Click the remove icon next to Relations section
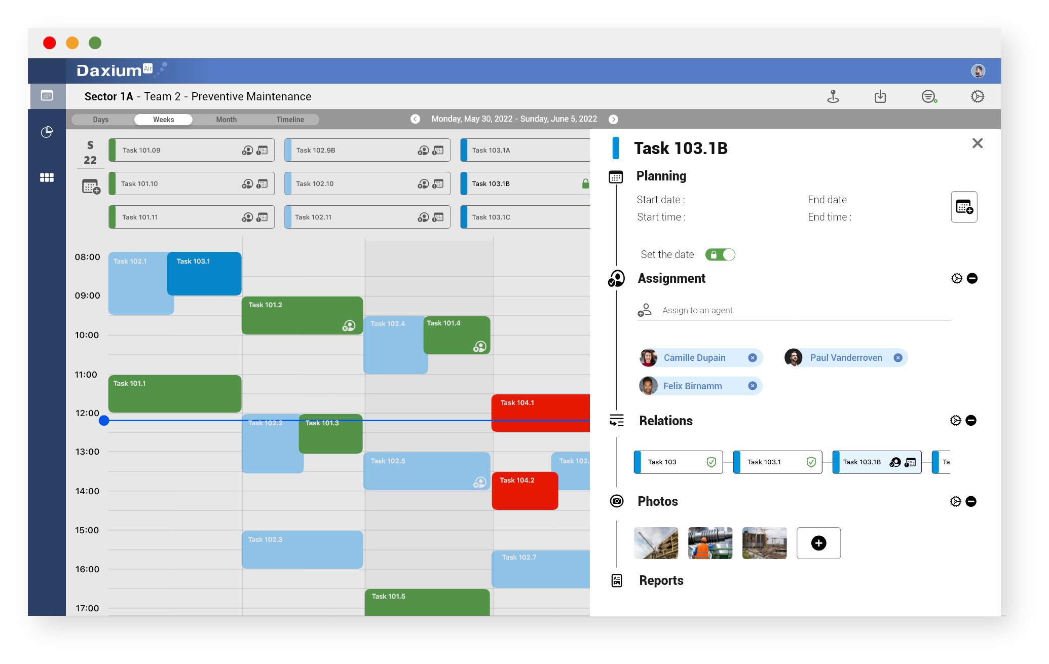Image resolution: width=1049 pixels, height=664 pixels. coord(971,421)
